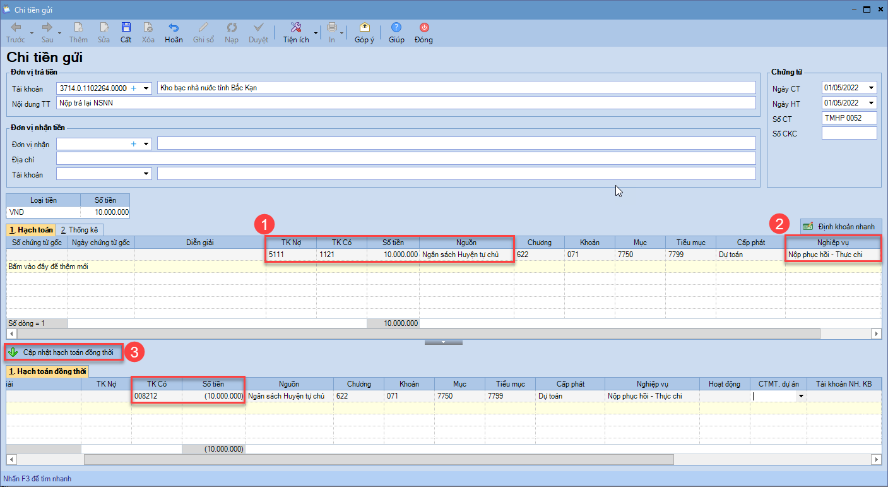Undo changes with the Hoãn icon
This screenshot has width=888, height=487.
point(174,28)
